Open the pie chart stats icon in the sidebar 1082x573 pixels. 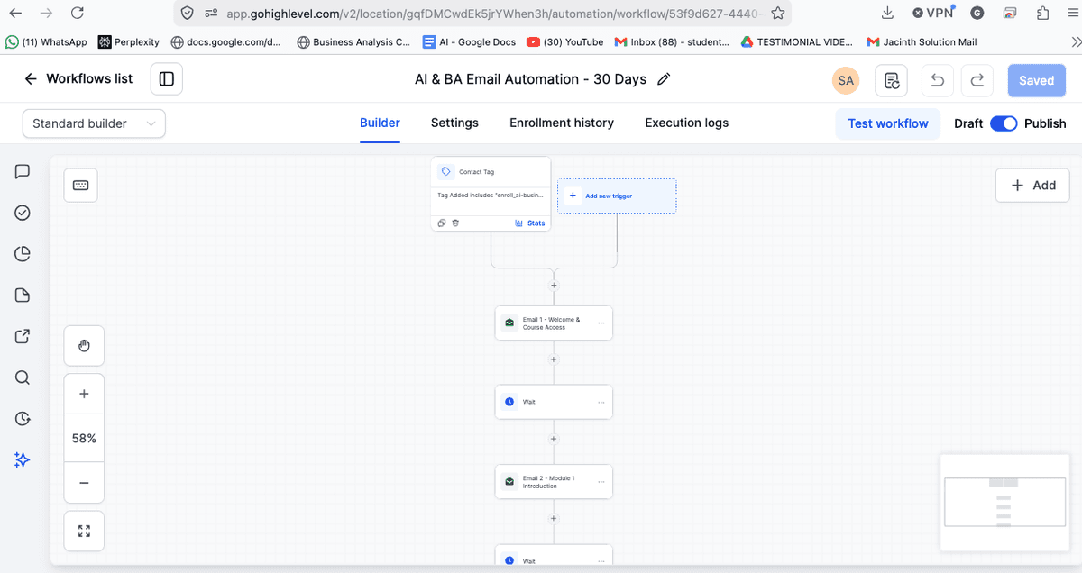23,254
